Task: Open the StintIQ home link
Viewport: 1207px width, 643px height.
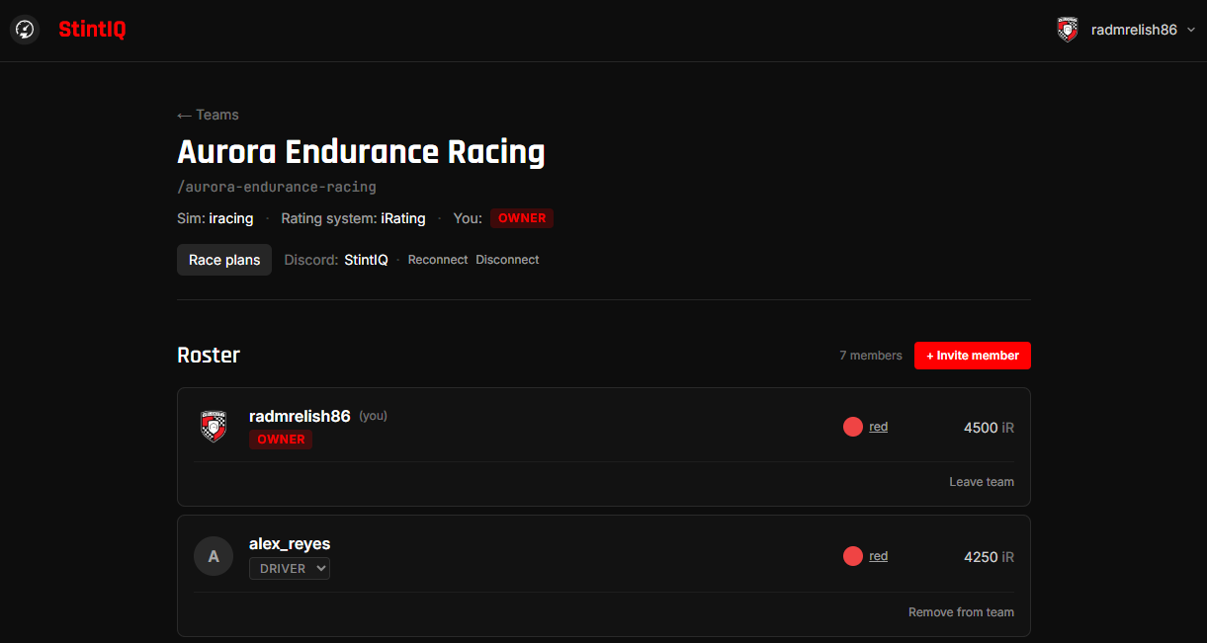Action: (x=92, y=30)
